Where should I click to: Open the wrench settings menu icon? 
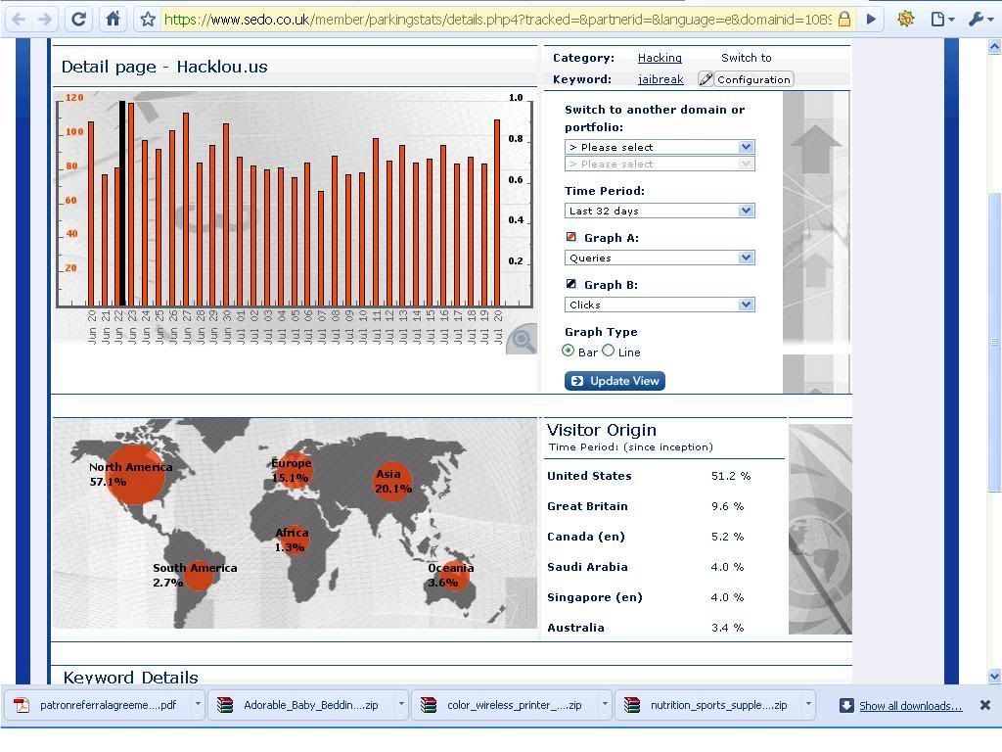click(978, 19)
